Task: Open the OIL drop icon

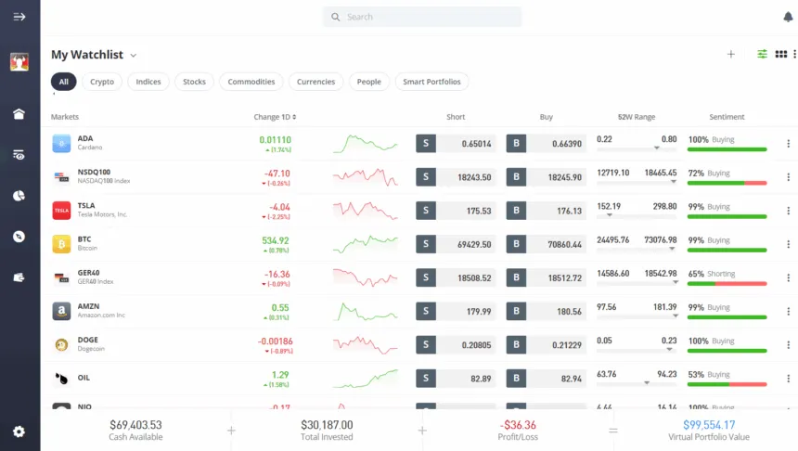Action: [x=61, y=379]
